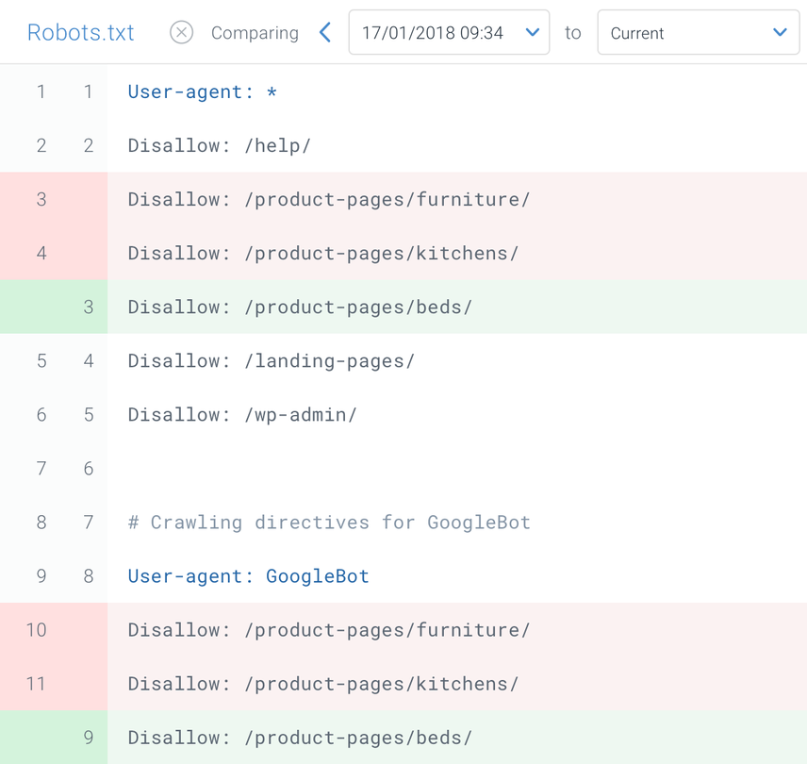807x764 pixels.
Task: Click the Robots.txt title link
Action: (80, 32)
